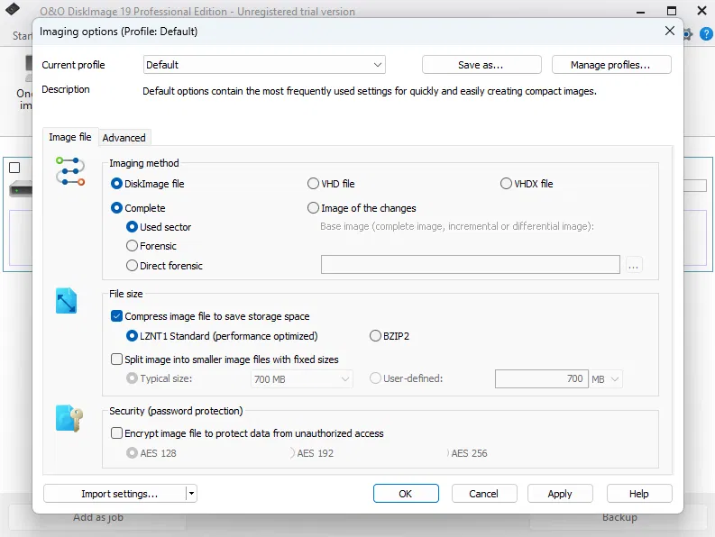Switch to the Advanced tab
715x537 pixels.
pyautogui.click(x=124, y=138)
